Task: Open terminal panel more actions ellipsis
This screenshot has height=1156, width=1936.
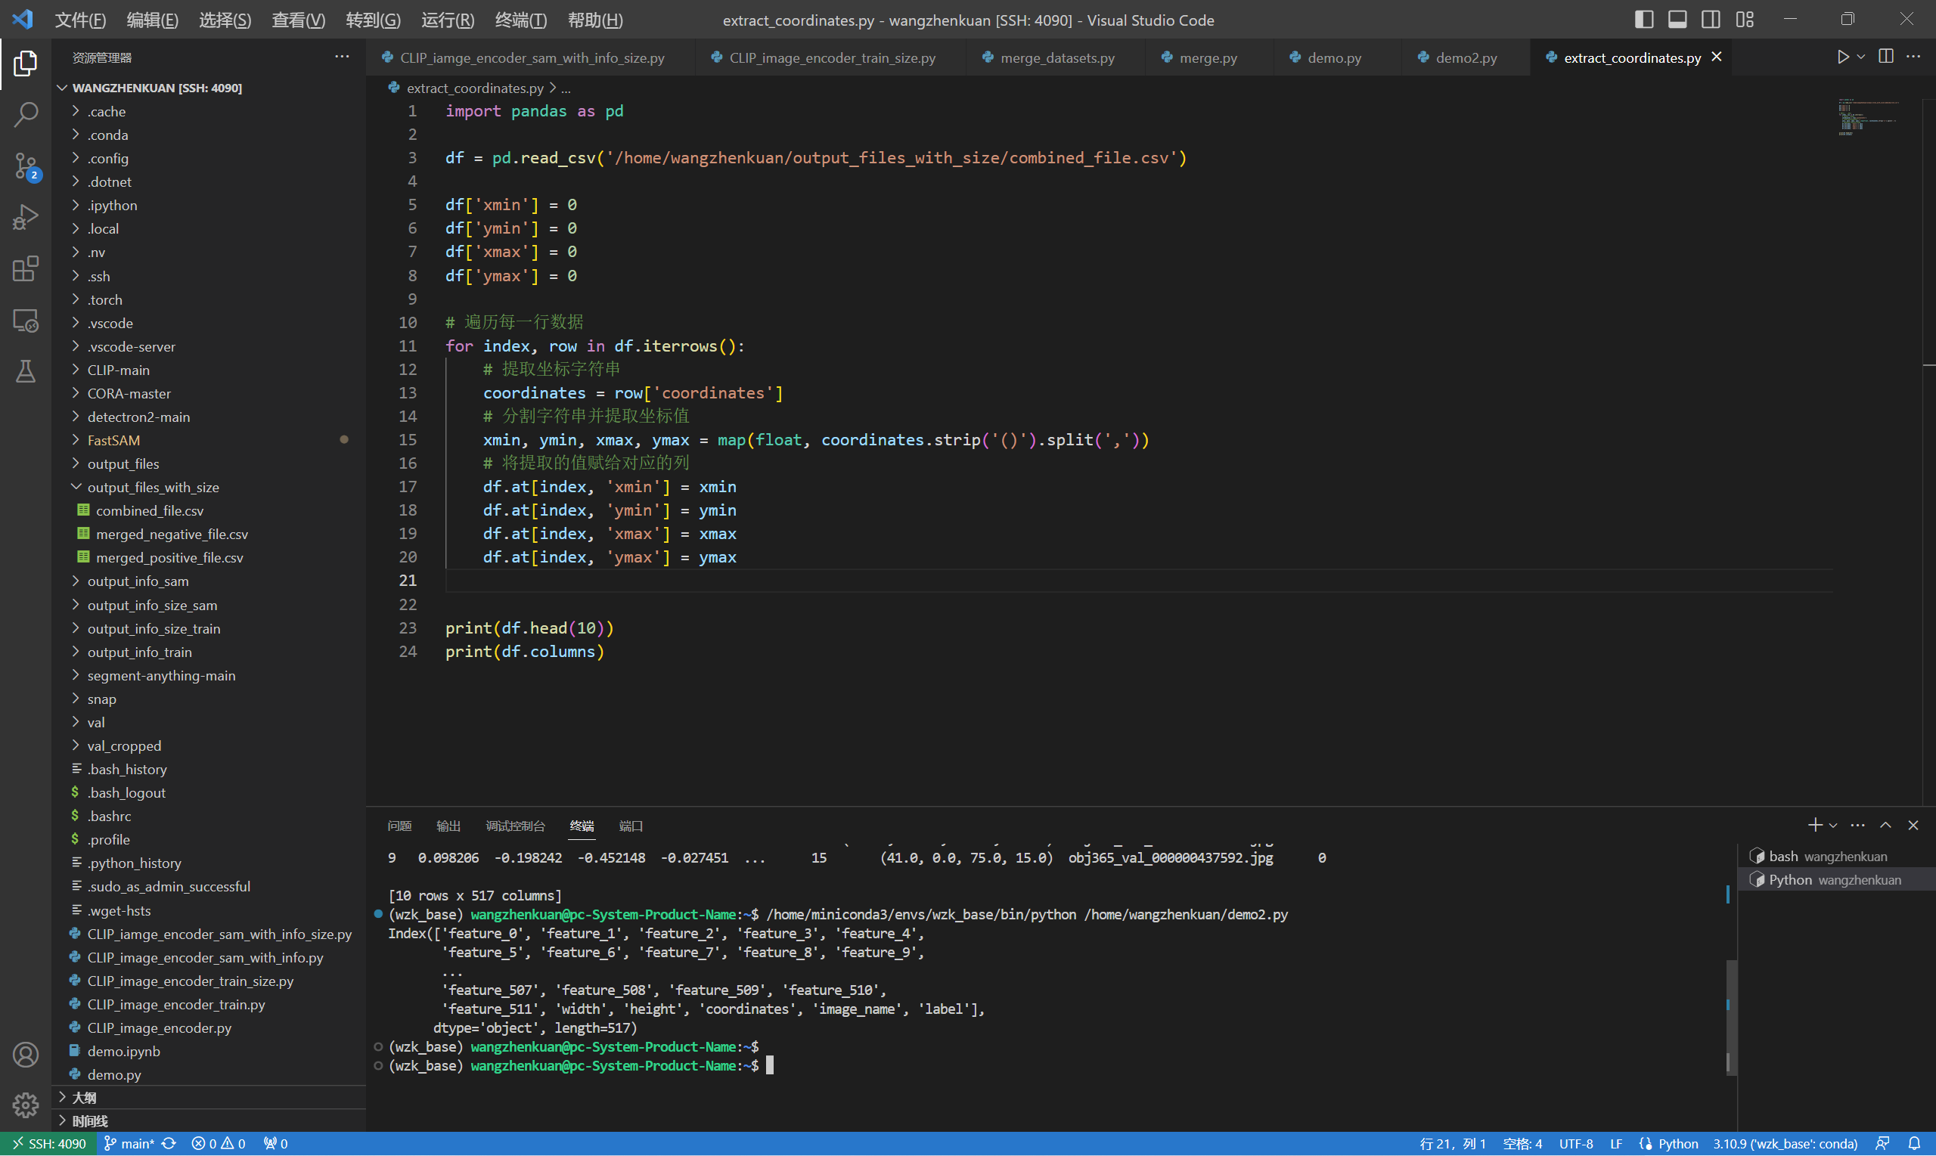Action: [x=1857, y=825]
